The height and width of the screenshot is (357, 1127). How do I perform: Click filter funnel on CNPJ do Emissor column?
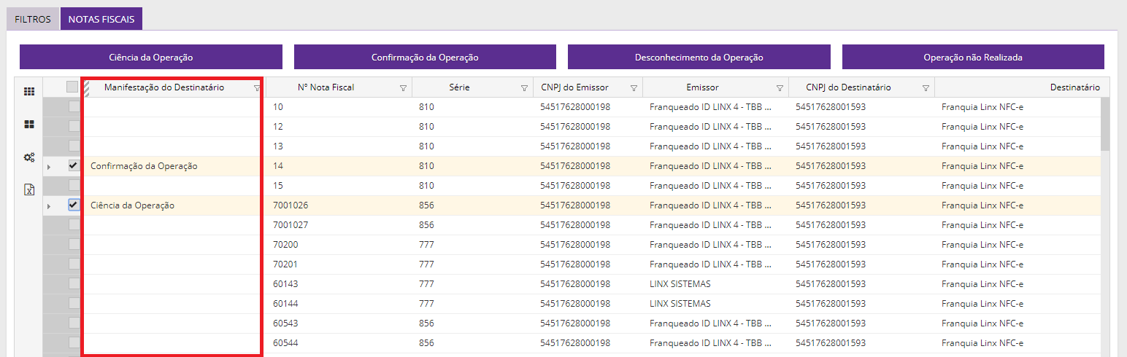tap(634, 88)
